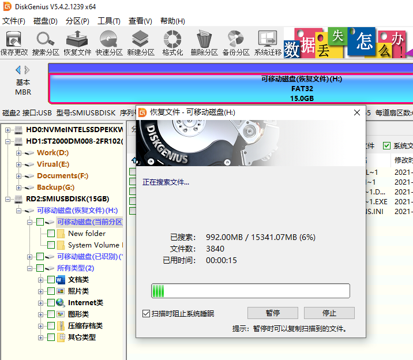Open the 帮助(H) menu
This screenshot has height=360, width=413.
pyautogui.click(x=172, y=21)
